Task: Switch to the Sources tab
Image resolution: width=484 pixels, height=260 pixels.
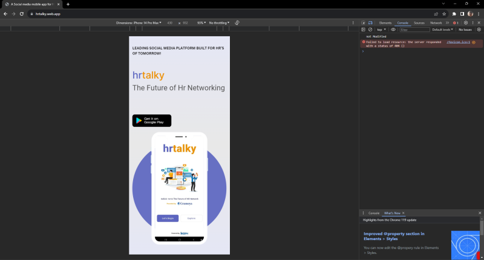Action: pyautogui.click(x=419, y=23)
